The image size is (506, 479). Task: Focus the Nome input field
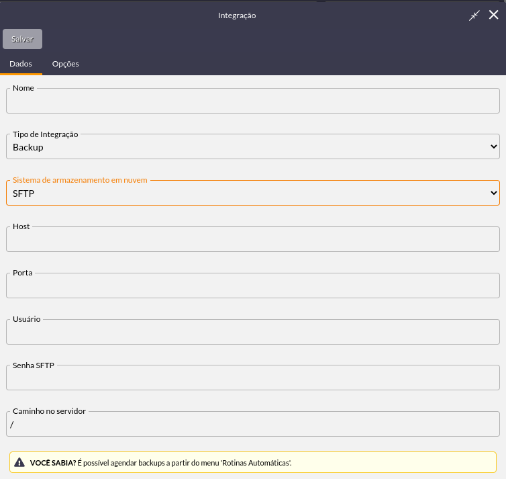click(253, 101)
